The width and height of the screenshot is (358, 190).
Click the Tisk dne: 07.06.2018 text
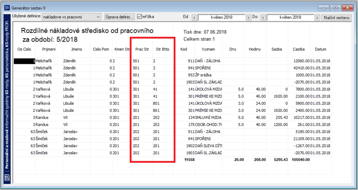205,32
